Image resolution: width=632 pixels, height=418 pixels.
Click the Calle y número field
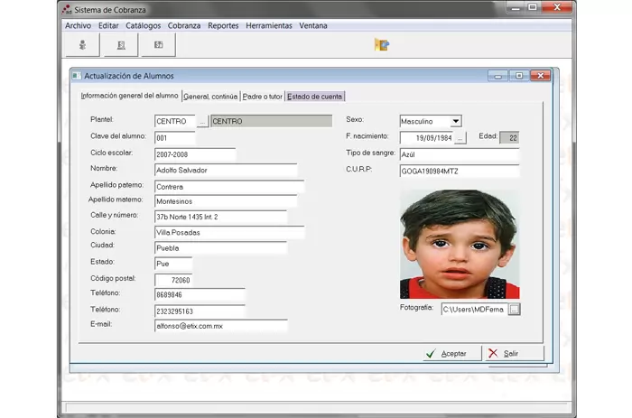click(221, 217)
